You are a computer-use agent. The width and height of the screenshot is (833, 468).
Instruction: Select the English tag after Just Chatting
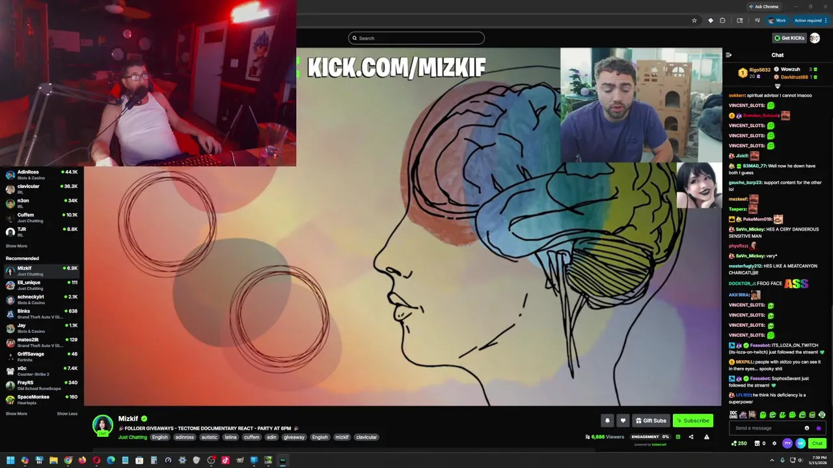(x=160, y=437)
